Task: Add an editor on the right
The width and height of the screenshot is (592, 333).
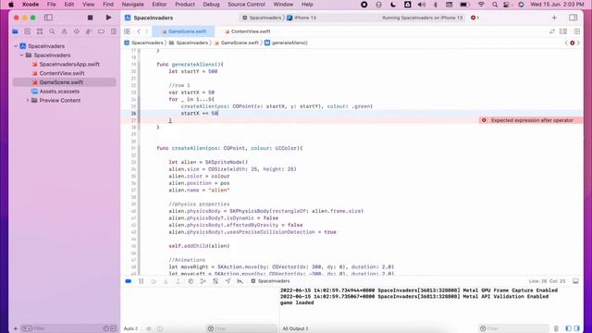Action: click(577, 31)
